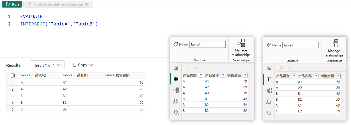Expand the Copy dropdown menu

(82, 65)
